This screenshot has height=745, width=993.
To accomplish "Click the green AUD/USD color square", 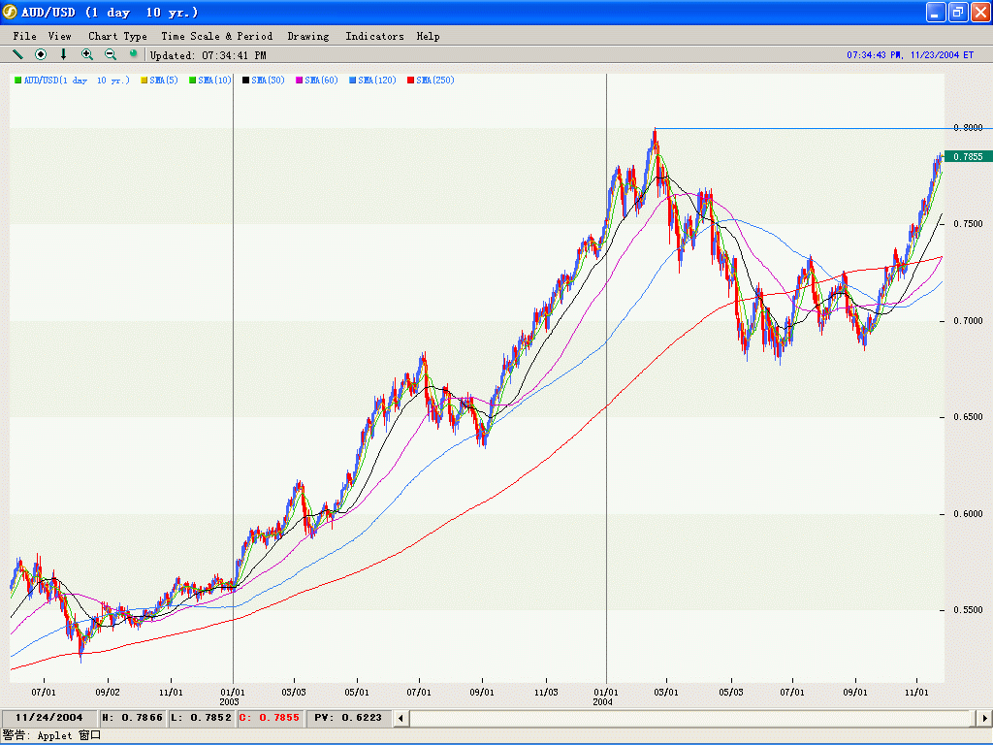I will [17, 80].
